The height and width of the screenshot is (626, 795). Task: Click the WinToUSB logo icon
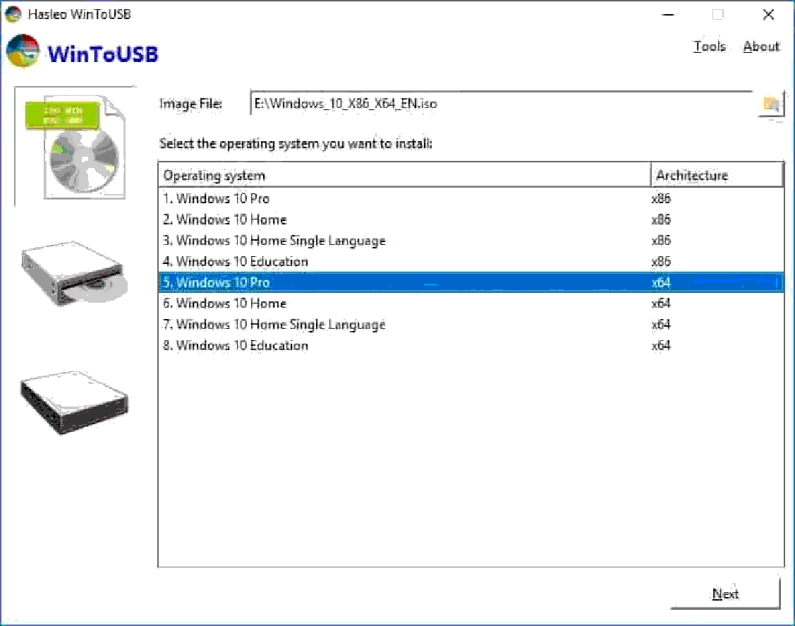(x=23, y=51)
